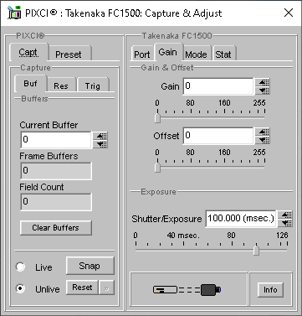Click the Shutter/Exposure 100.000 msec field
The height and width of the screenshot is (316, 302).
click(x=241, y=219)
